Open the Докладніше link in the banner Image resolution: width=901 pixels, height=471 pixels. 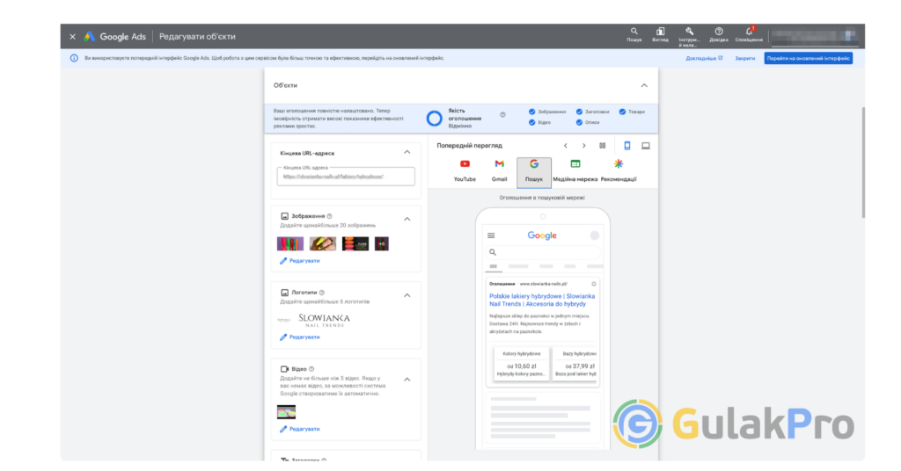704,58
